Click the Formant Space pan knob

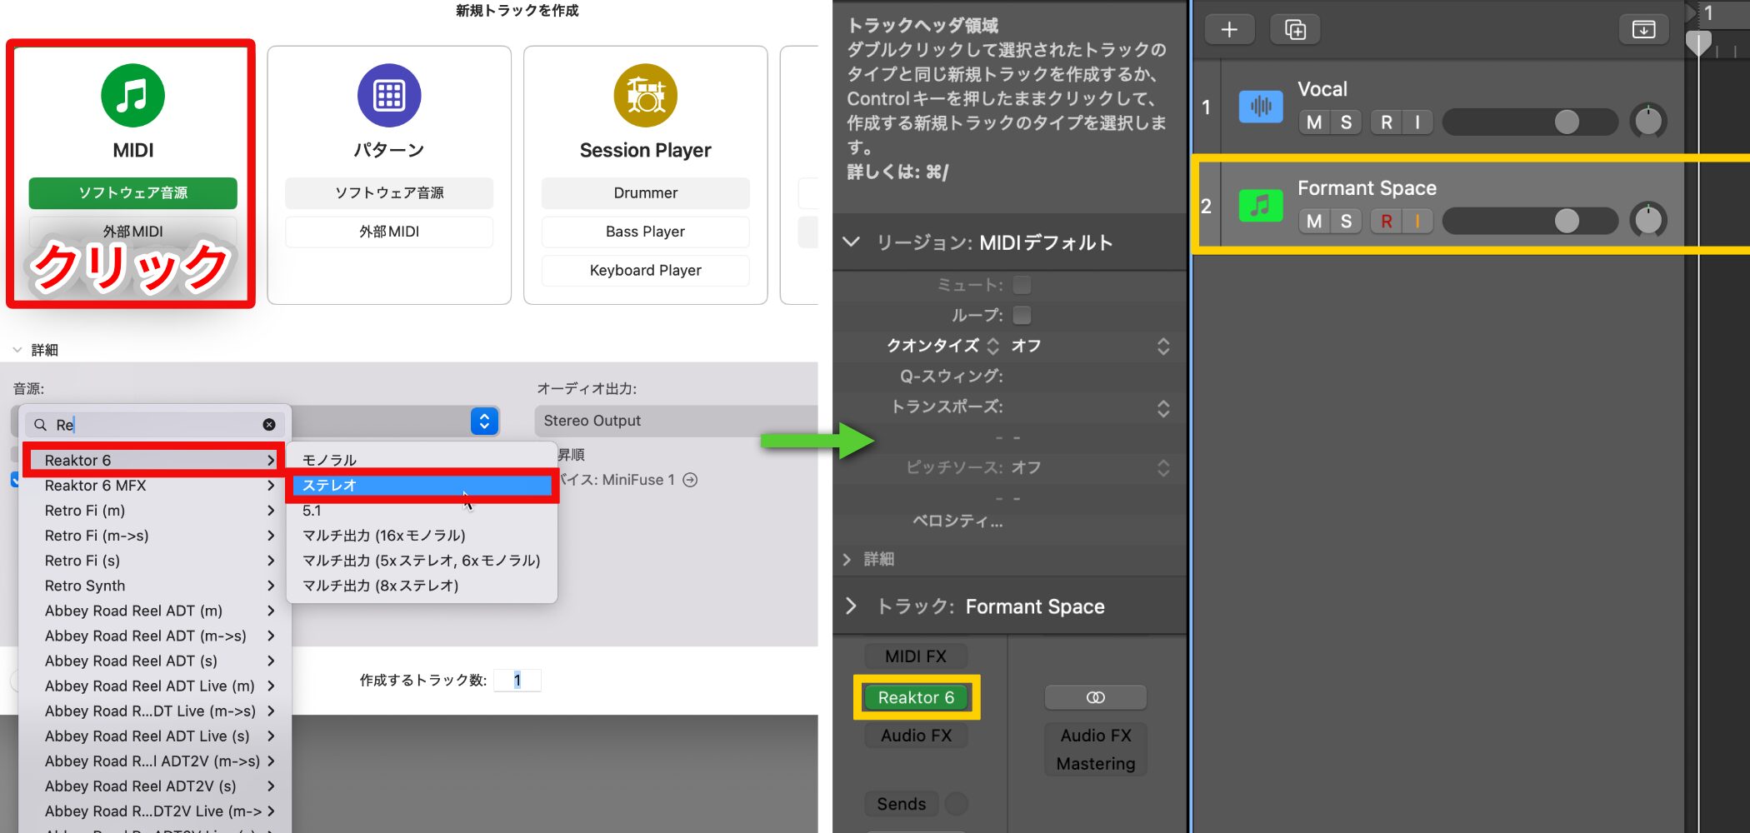[x=1647, y=220]
